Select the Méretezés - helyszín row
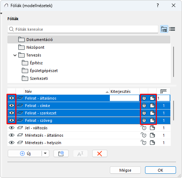This screenshot has width=182, height=178. [89, 143]
